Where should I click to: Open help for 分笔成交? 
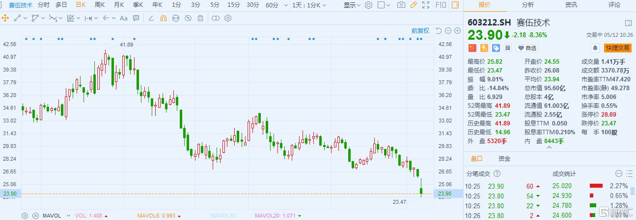coord(497,173)
